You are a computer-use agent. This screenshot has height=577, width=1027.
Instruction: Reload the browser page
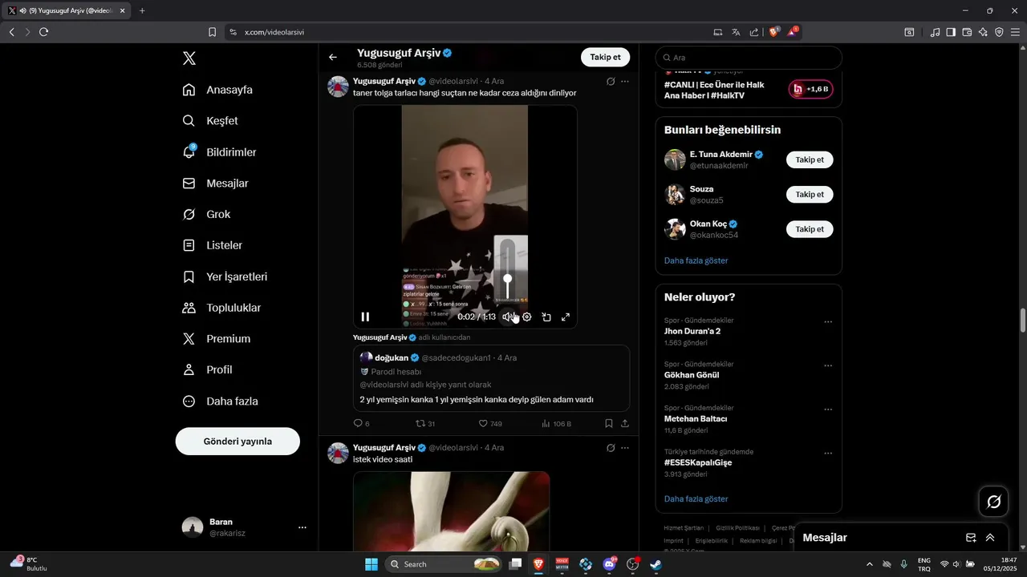click(43, 32)
